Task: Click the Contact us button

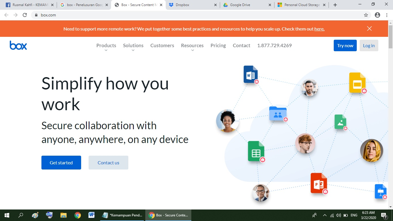Action: point(108,163)
